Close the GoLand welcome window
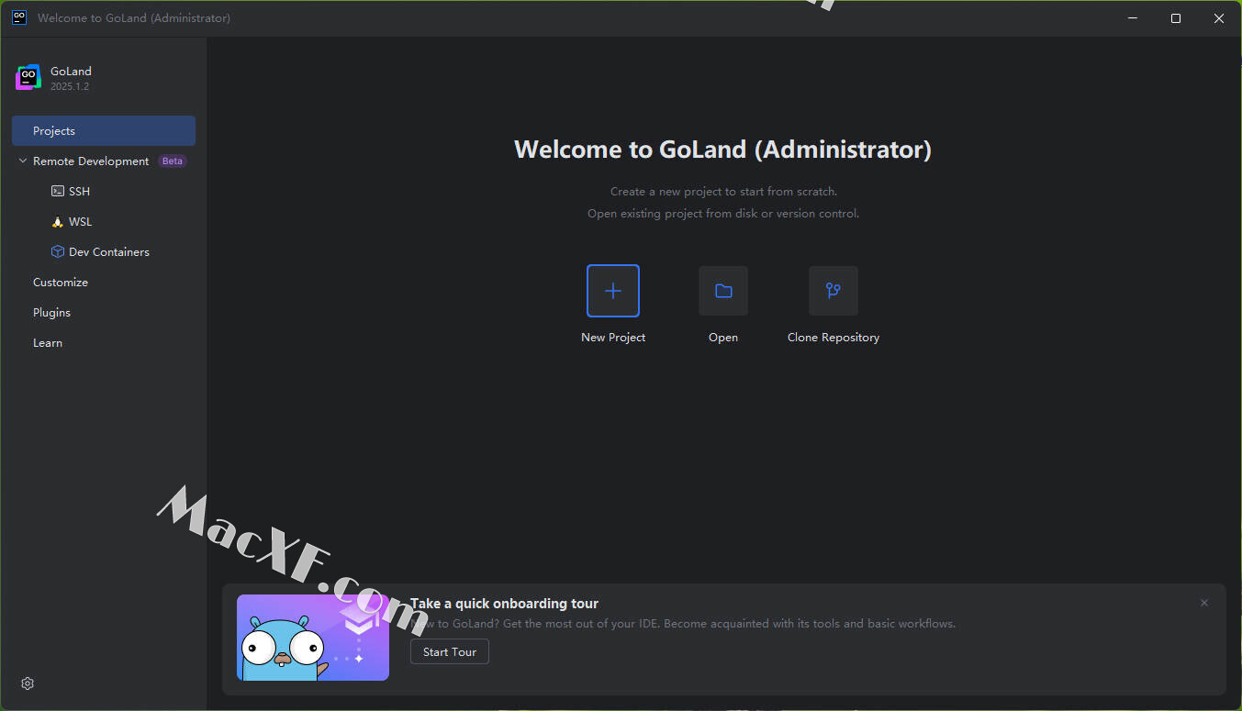The image size is (1242, 711). (1219, 18)
